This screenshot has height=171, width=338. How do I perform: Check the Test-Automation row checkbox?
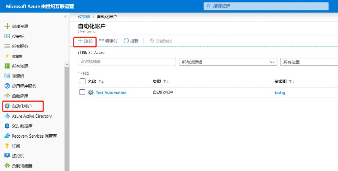[x=82, y=92]
